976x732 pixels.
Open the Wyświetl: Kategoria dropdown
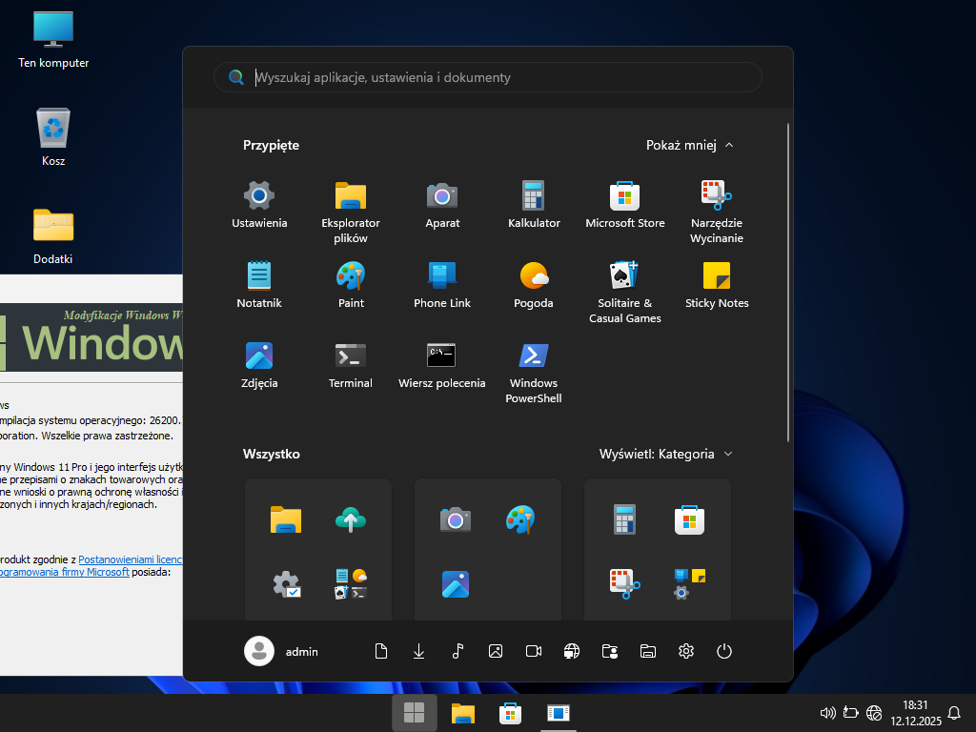coord(665,454)
